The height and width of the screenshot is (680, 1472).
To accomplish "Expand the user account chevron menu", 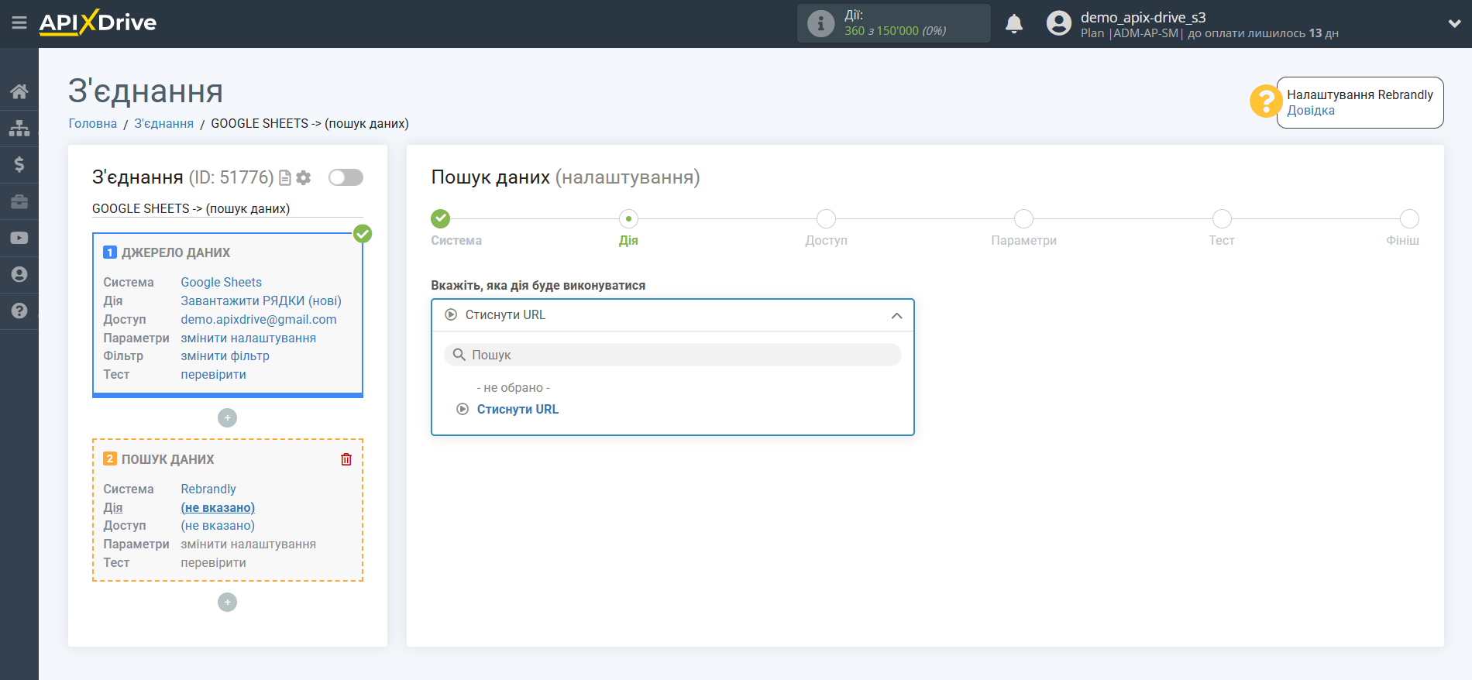I will 1454,24.
